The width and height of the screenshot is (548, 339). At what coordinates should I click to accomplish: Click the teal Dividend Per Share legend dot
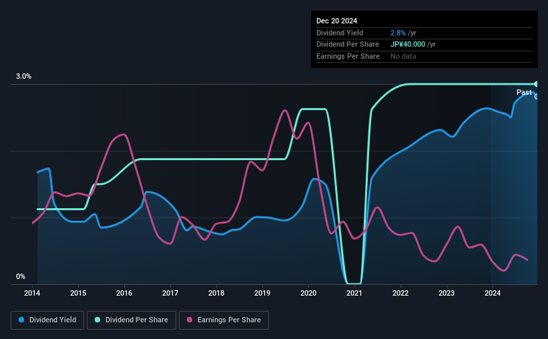tap(97, 320)
